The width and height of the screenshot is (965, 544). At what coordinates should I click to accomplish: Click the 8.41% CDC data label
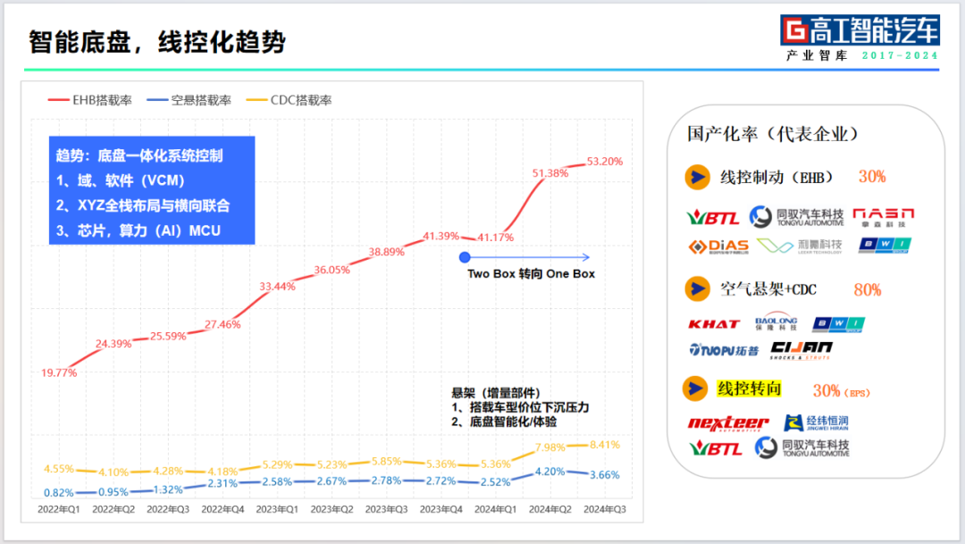(604, 444)
